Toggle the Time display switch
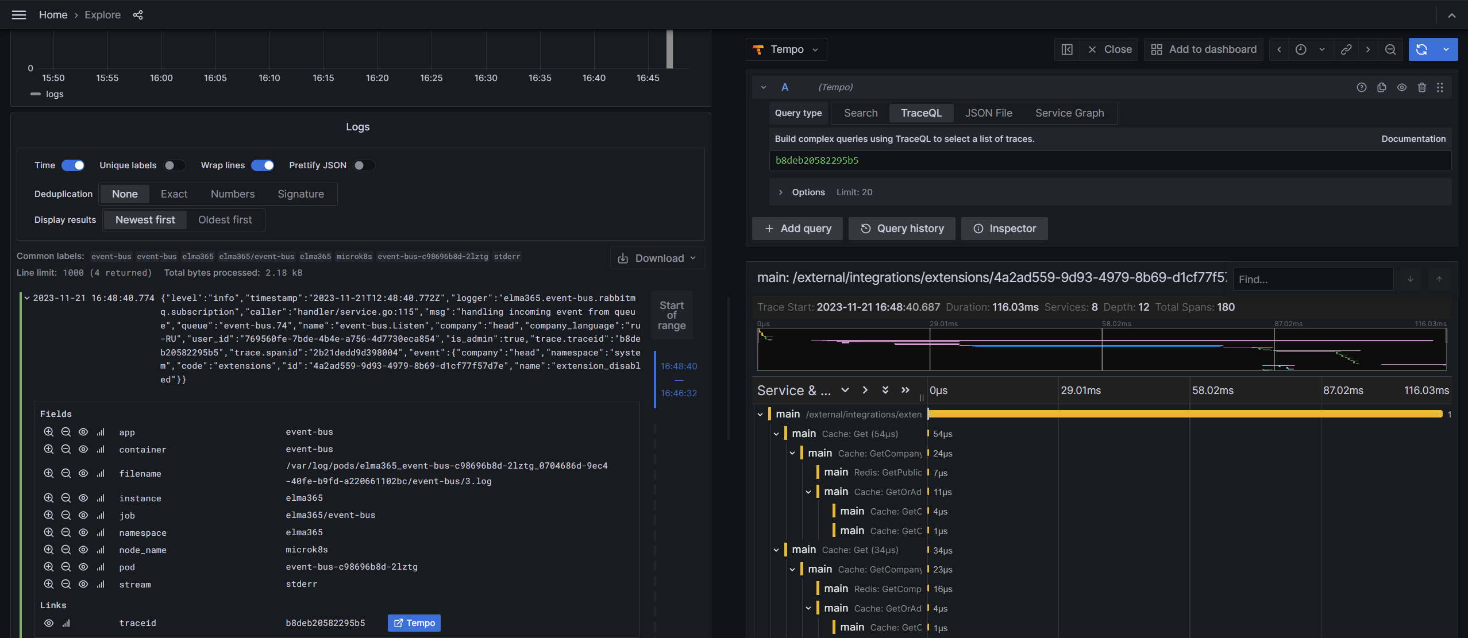 coord(73,165)
